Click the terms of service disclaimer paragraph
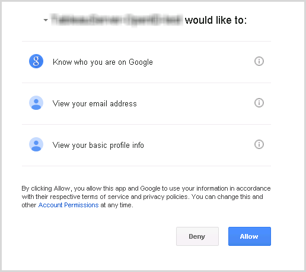The image size is (306, 272). [x=146, y=197]
